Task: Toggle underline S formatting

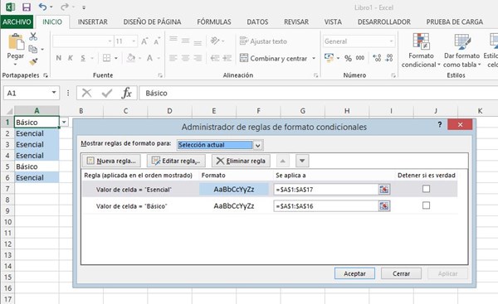Action: (83, 58)
